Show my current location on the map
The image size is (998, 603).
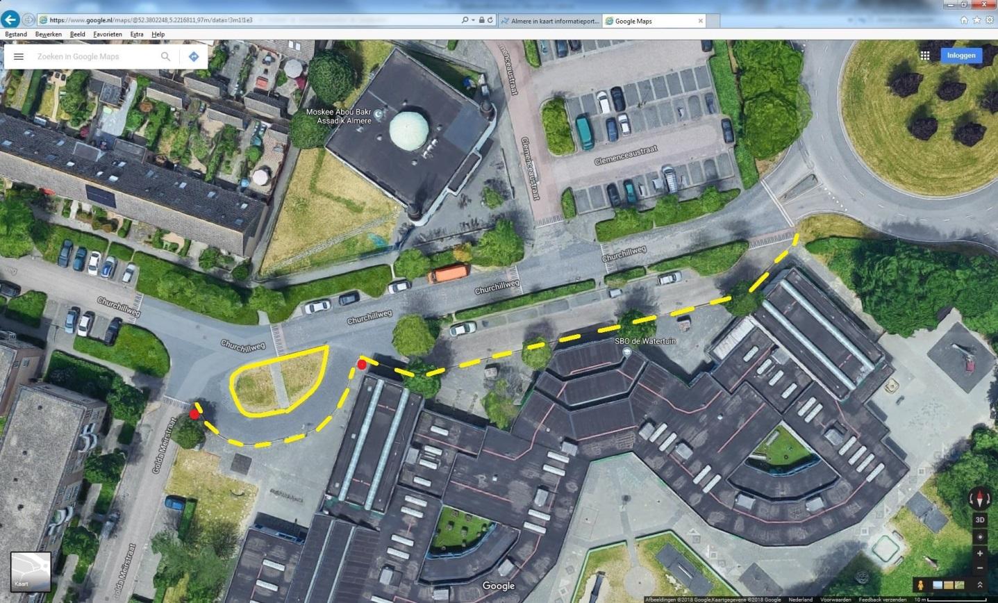pos(980,537)
